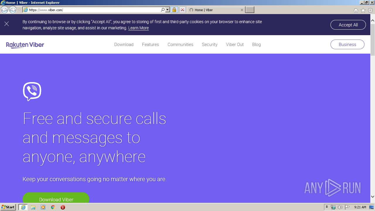This screenshot has width=375, height=211.
Task: Click the Rakuten Viber logo
Action: tap(25, 45)
